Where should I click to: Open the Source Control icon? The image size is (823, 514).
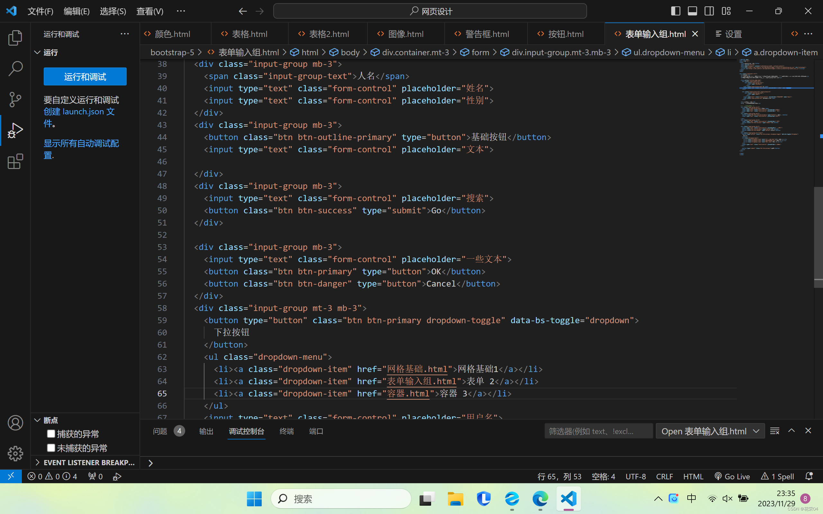click(15, 99)
